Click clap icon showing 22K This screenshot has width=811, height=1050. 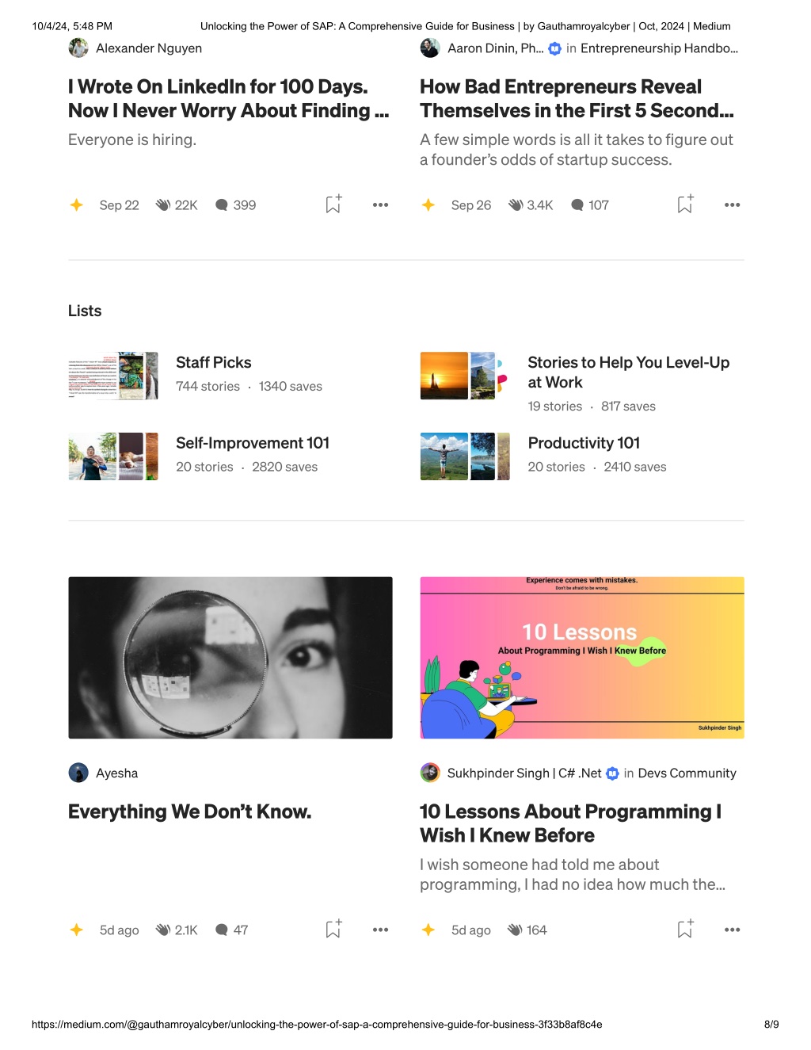[163, 204]
